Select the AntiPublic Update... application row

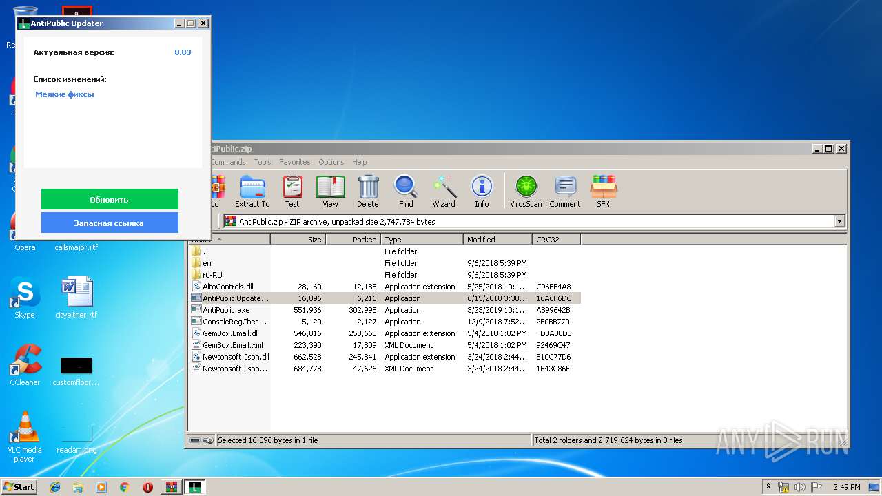[x=384, y=298]
